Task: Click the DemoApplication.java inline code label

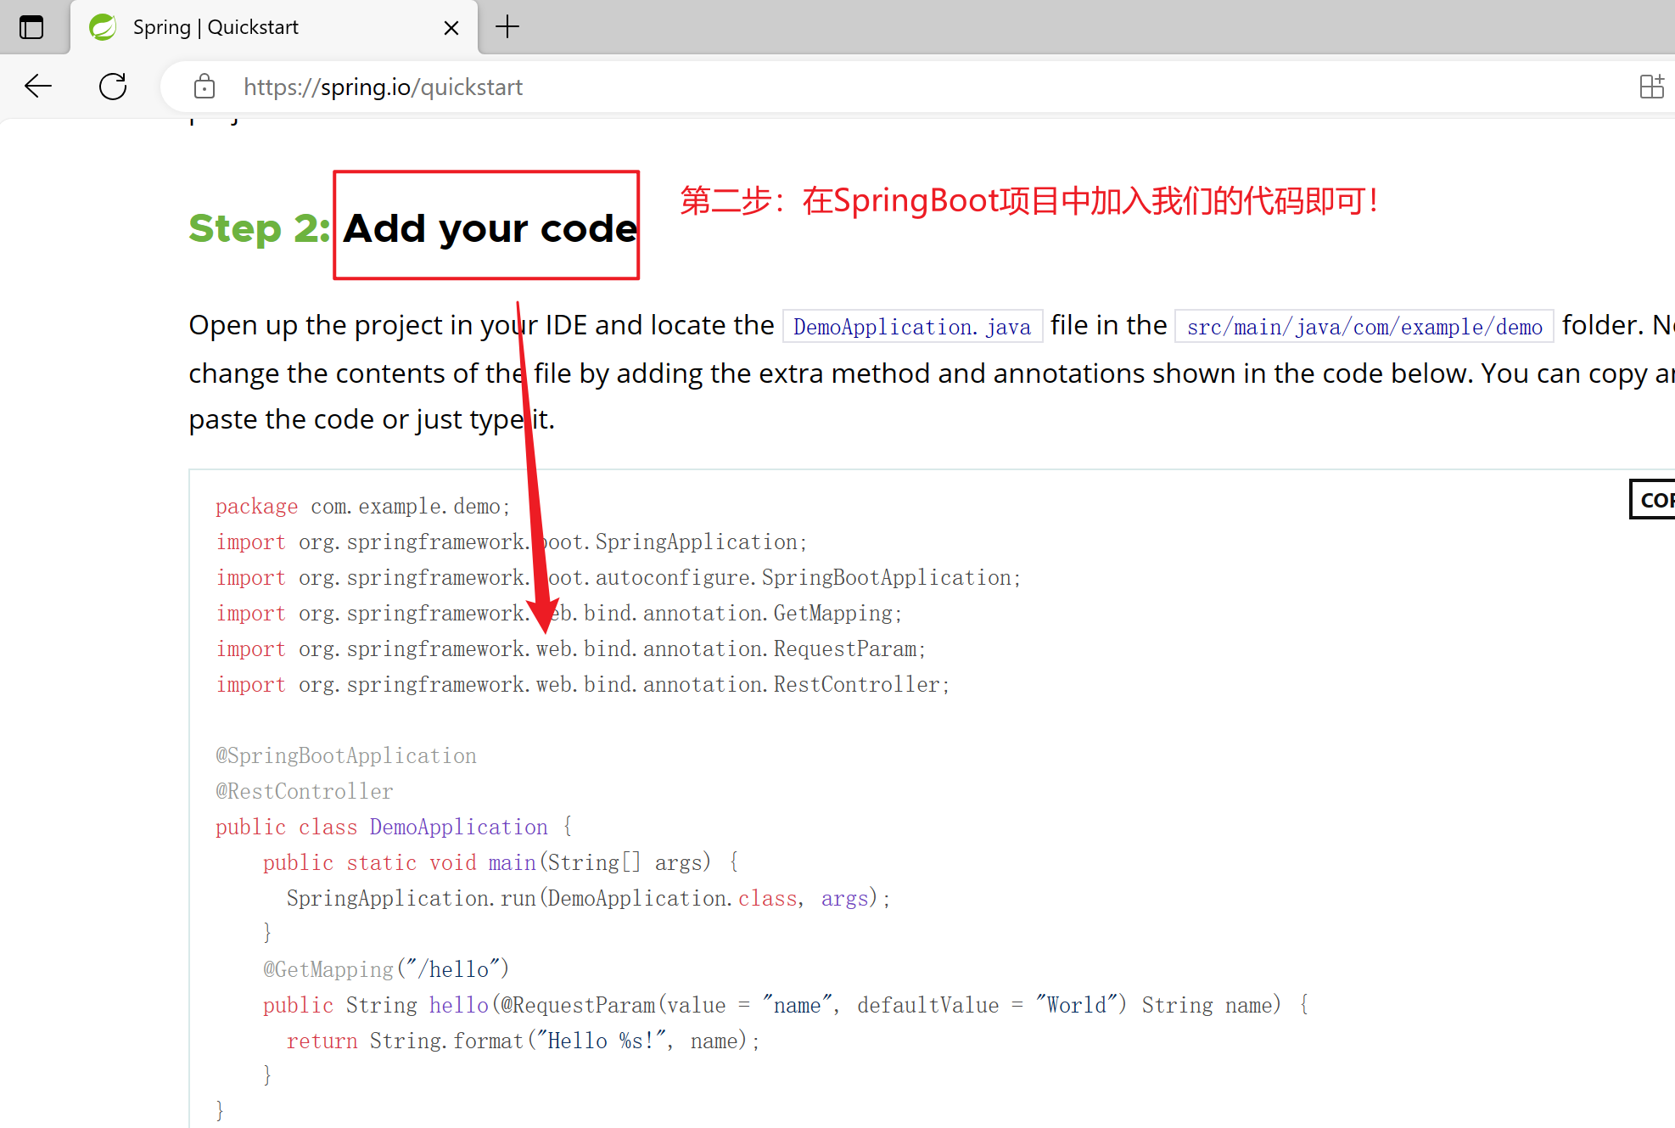Action: pos(912,327)
